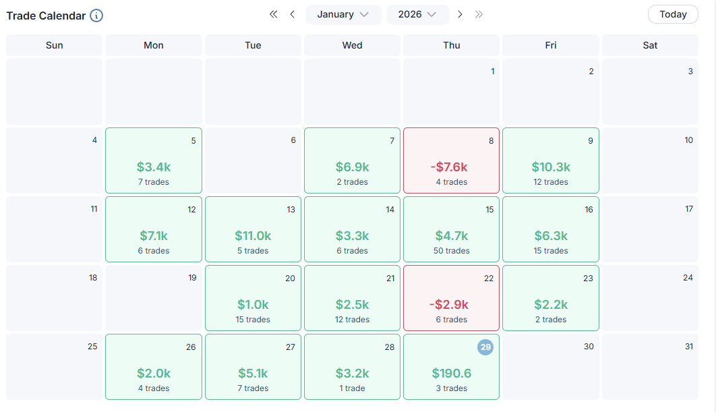Open the 2026 year dropdown

(417, 15)
